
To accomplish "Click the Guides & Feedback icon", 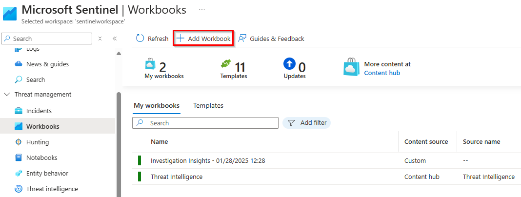I will tap(242, 39).
